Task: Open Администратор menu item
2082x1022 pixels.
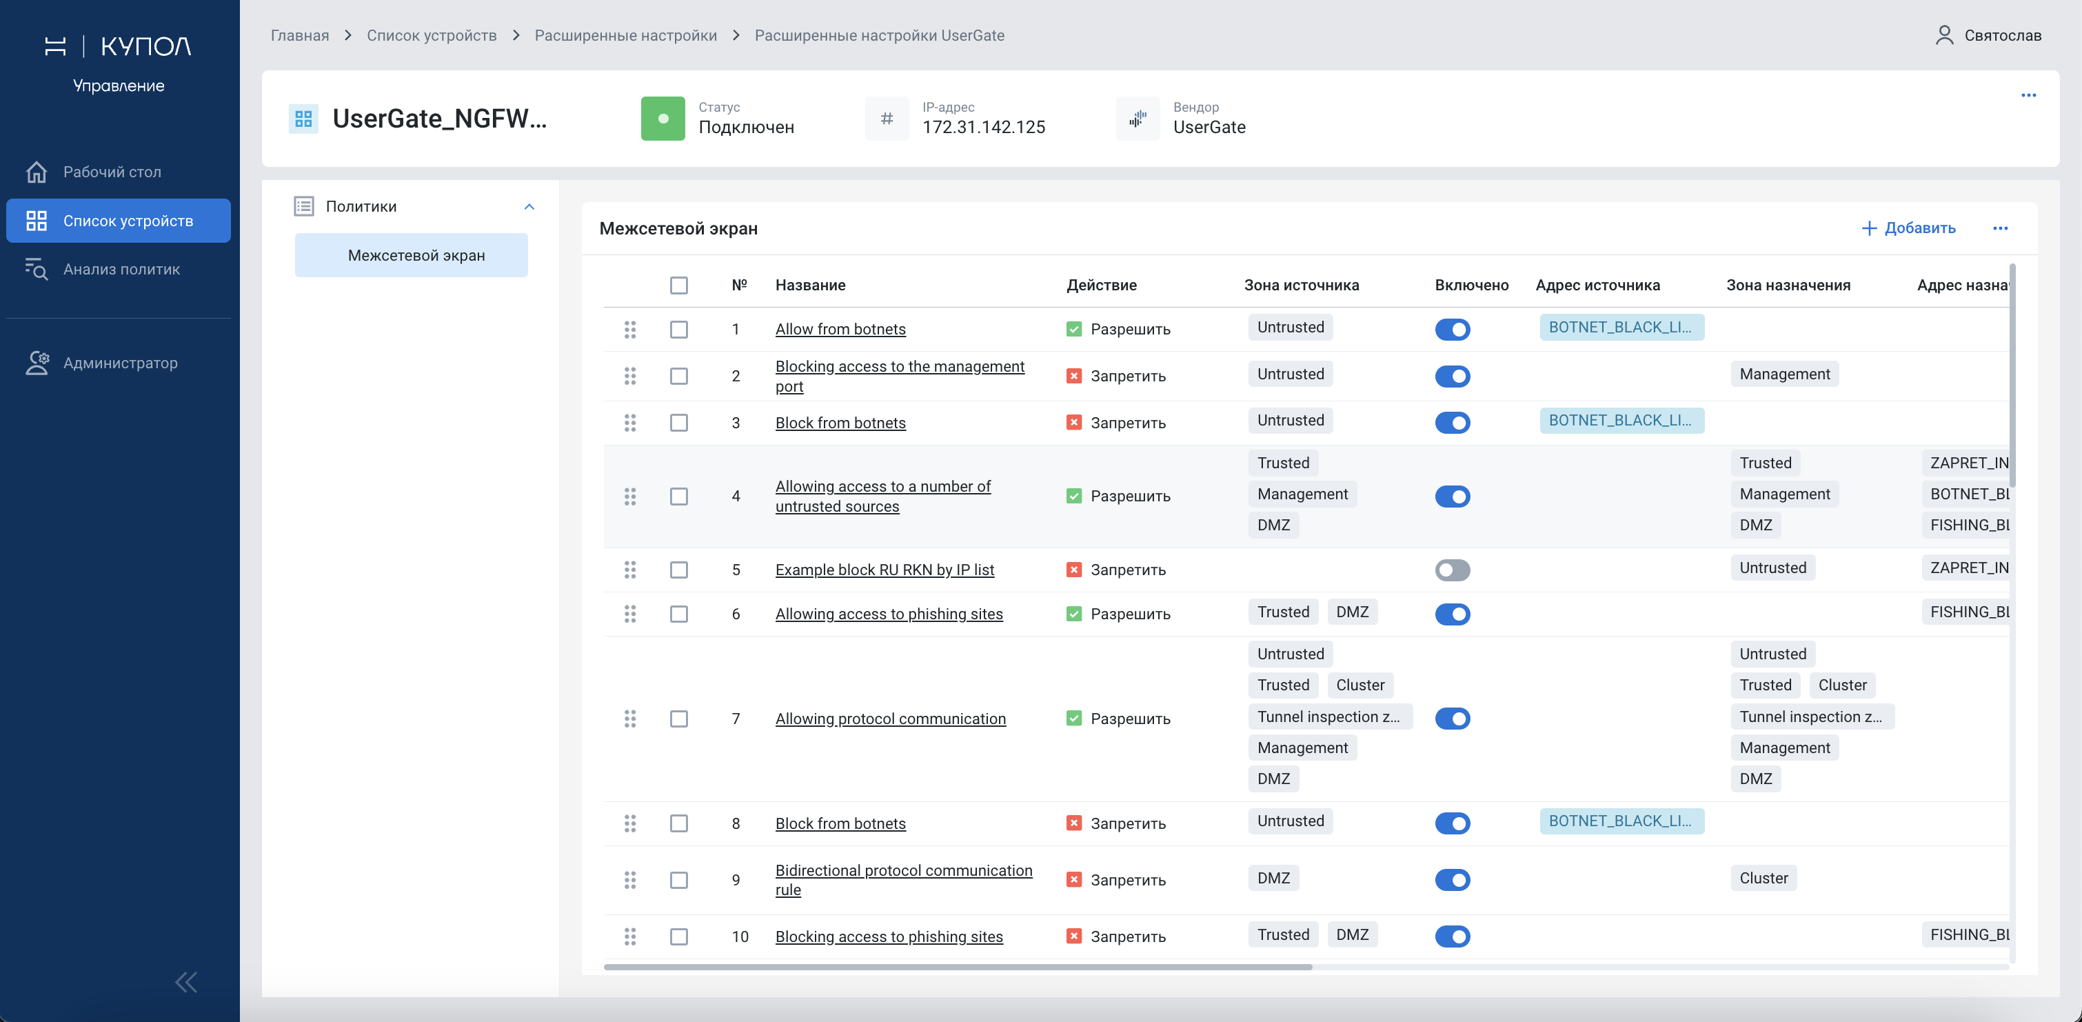Action: tap(119, 362)
